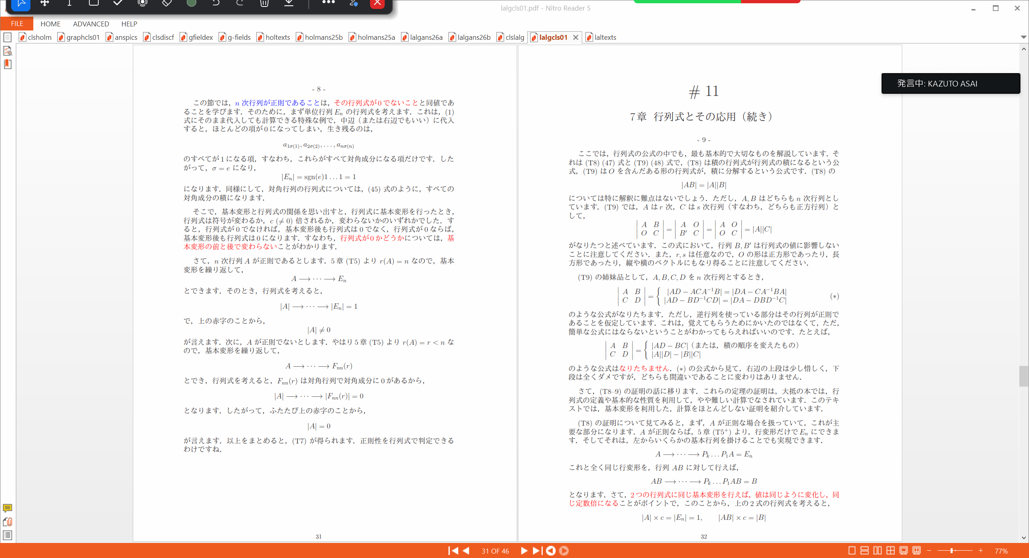Open the HELP ribbon tab
The image size is (1029, 558).
pos(129,24)
